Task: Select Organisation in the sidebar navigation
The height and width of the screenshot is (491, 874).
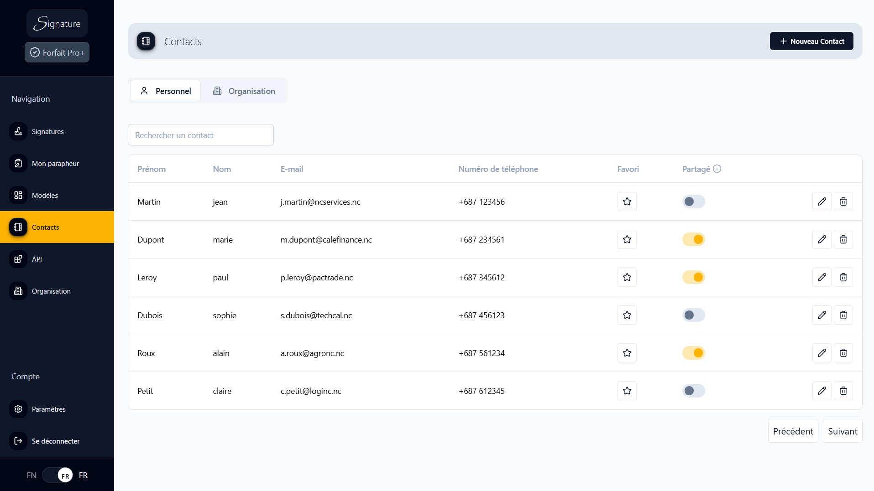Action: 51,291
